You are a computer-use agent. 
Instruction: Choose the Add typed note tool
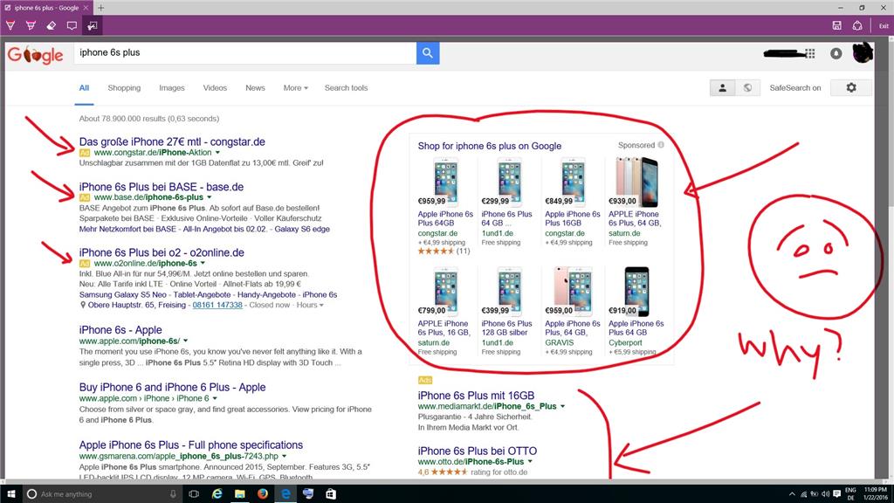[72, 25]
